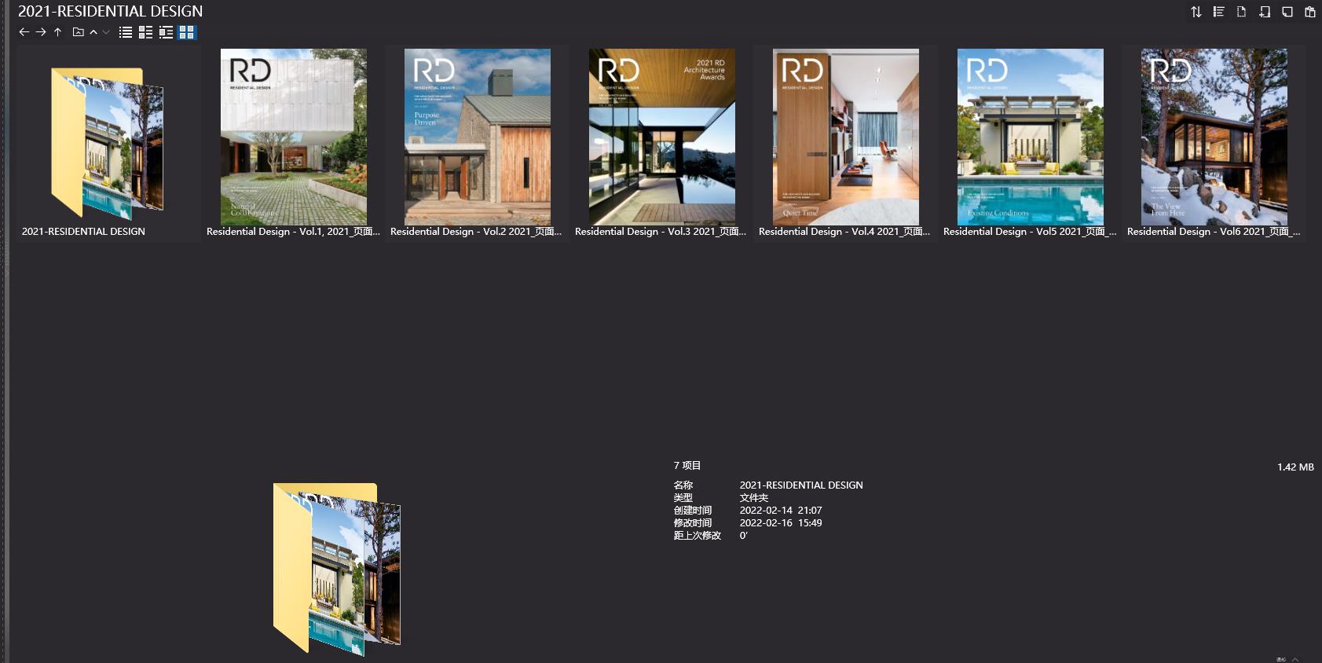Click the small chevron at the bottom right corner
The width and height of the screenshot is (1322, 663).
tap(1295, 659)
